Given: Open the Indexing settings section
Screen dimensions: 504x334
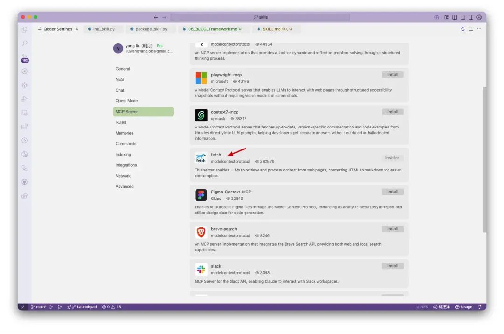Looking at the screenshot, I should pyautogui.click(x=143, y=155).
